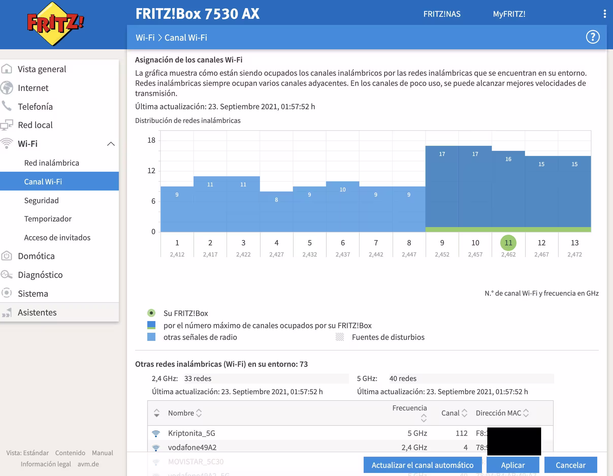Viewport: 613px width, 476px height.
Task: Click the Kriptonita_5G network name
Action: 192,433
